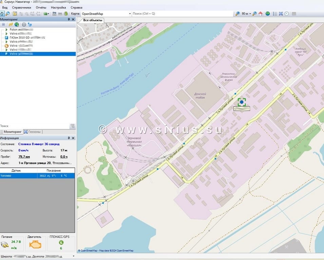Image resolution: width=324 pixels, height=260 pixels.
Task: Click the red home icon in toolbar
Action: pyautogui.click(x=260, y=14)
